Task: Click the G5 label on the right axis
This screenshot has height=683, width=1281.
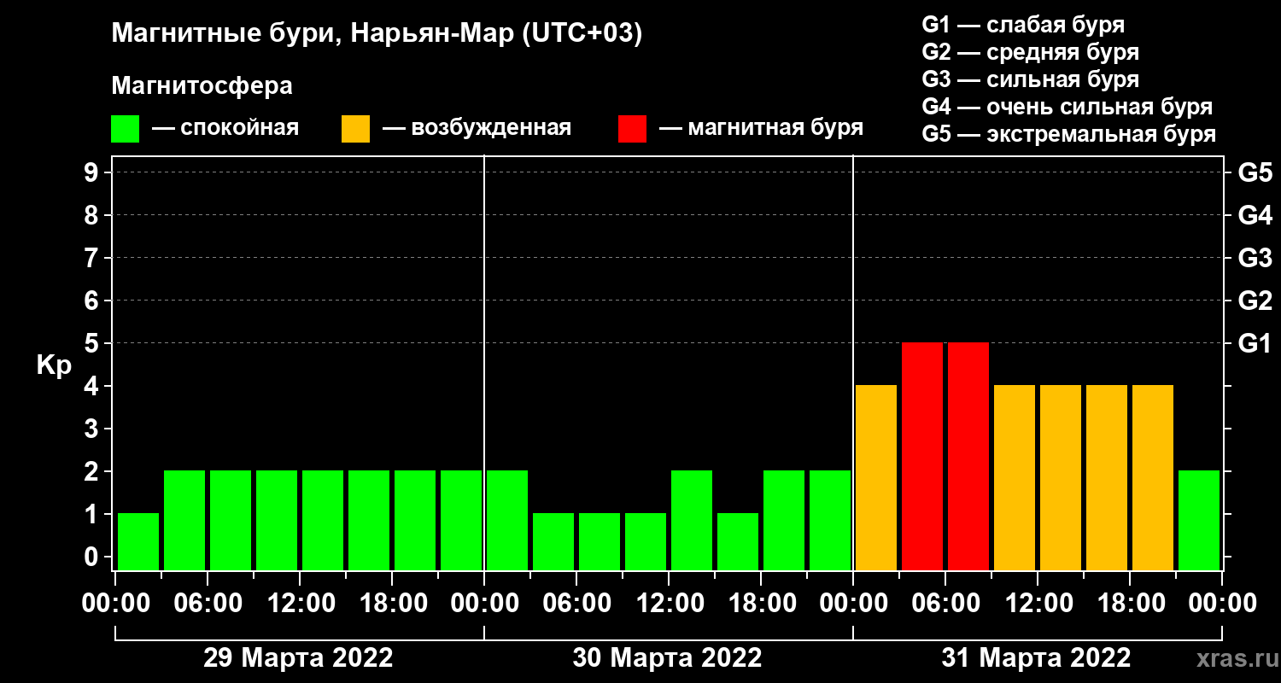Action: tap(1255, 172)
